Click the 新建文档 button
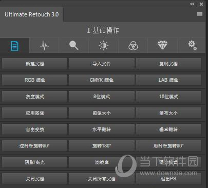208x188 pixels. [35, 64]
